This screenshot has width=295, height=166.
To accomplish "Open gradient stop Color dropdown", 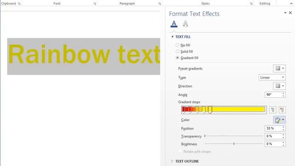I will (x=279, y=120).
